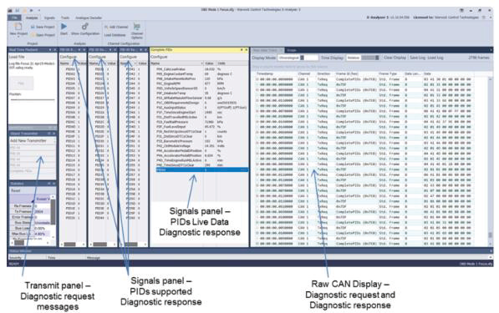Click the Tx Frames row in Statistics

(x=30, y=211)
